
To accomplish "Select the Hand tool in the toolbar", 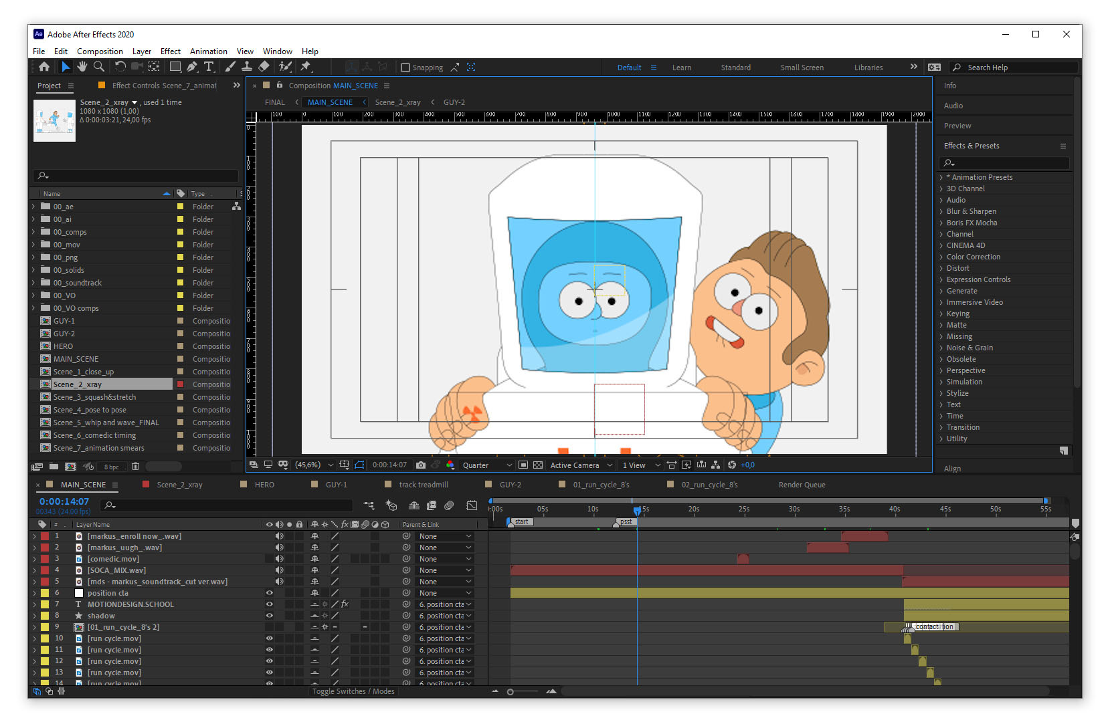I will [x=82, y=66].
